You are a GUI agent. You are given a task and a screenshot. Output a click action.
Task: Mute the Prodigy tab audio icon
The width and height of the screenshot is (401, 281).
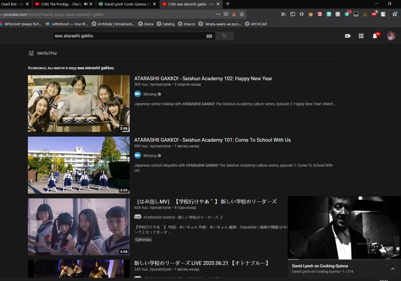(86, 4)
